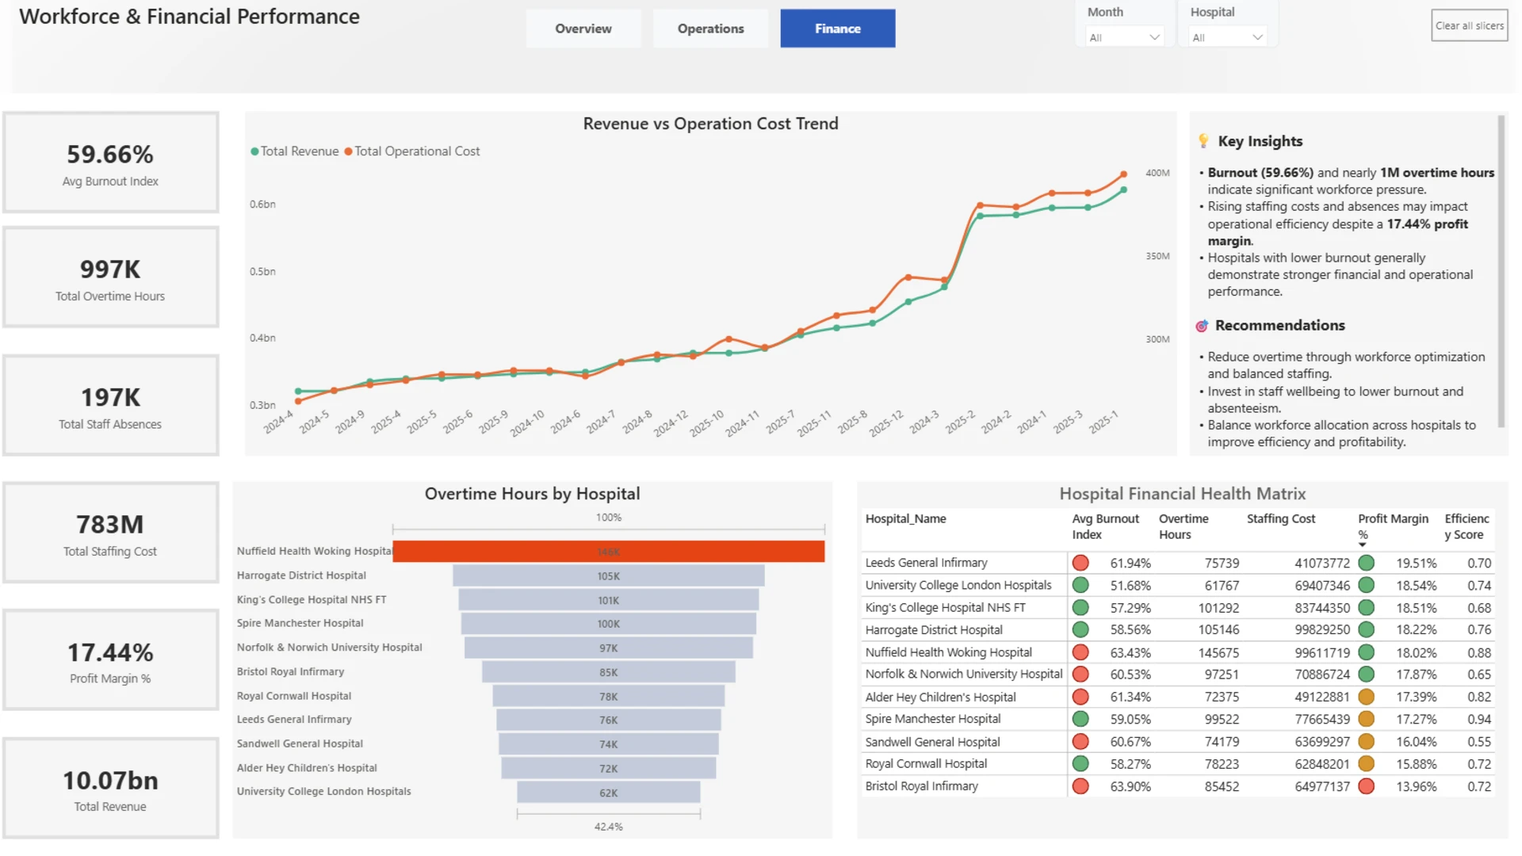Click red profit margin indicator for Bristol Royal Infirmary

point(1366,787)
